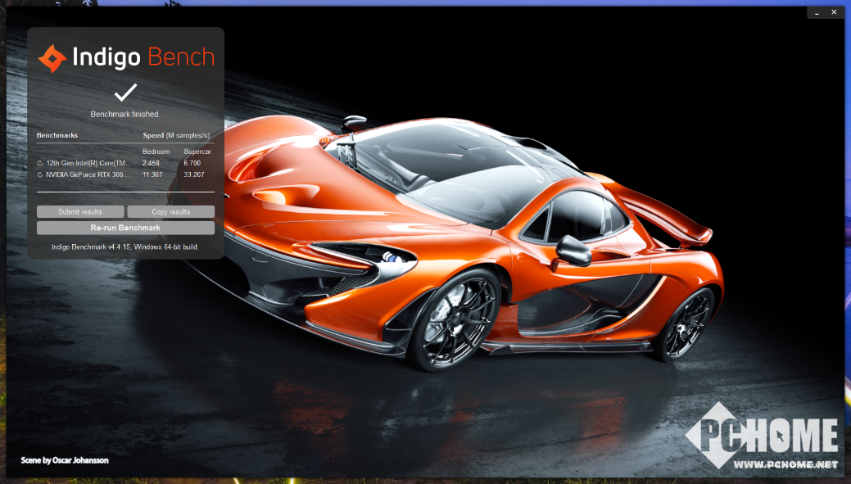Click the CPU Bedroom score 2.458

(151, 163)
